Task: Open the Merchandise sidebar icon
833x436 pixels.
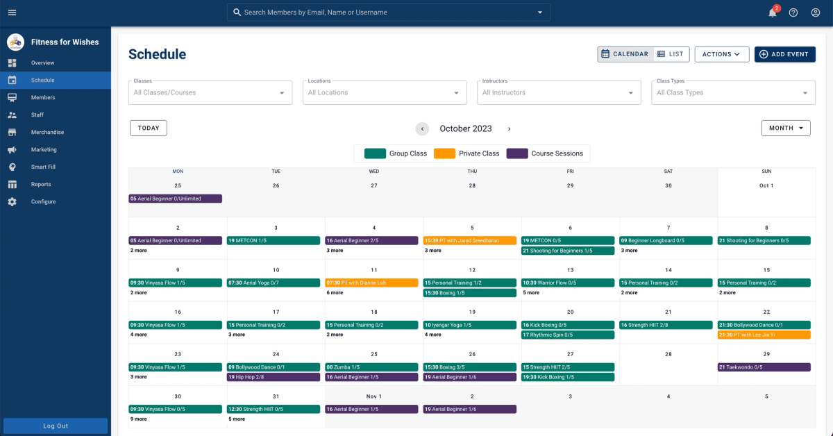Action: pyautogui.click(x=12, y=132)
